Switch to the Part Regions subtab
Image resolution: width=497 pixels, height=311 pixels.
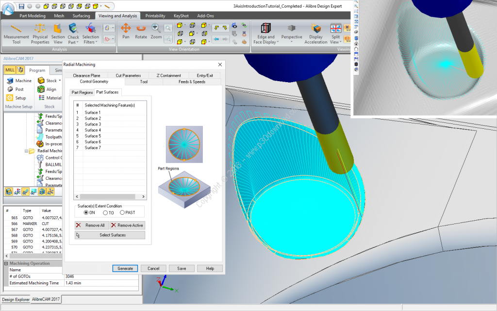82,92
